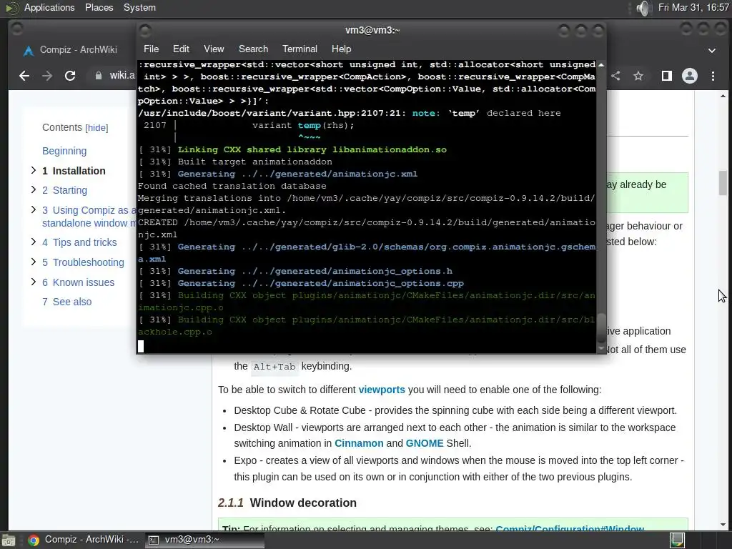Open the System menu
Image resolution: width=732 pixels, height=549 pixels.
pyautogui.click(x=139, y=8)
